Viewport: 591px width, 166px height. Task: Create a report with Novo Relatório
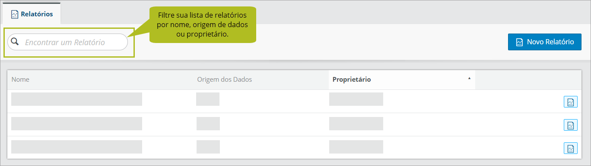545,42
